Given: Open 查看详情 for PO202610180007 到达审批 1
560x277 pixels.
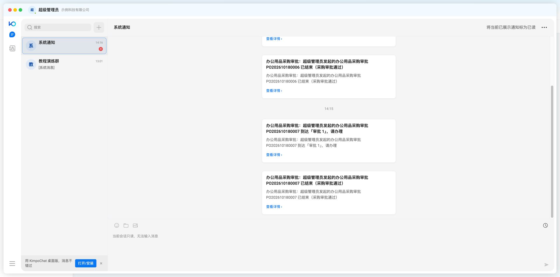Looking at the screenshot, I should [274, 155].
